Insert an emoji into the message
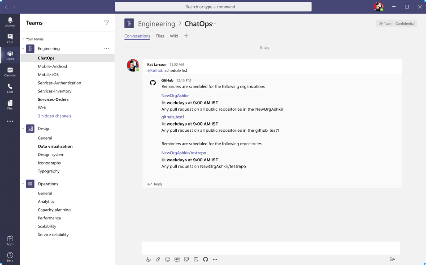The width and height of the screenshot is (426, 265). coord(167,259)
